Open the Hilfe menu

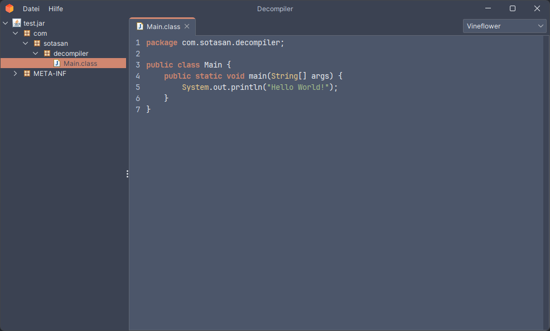click(x=56, y=9)
